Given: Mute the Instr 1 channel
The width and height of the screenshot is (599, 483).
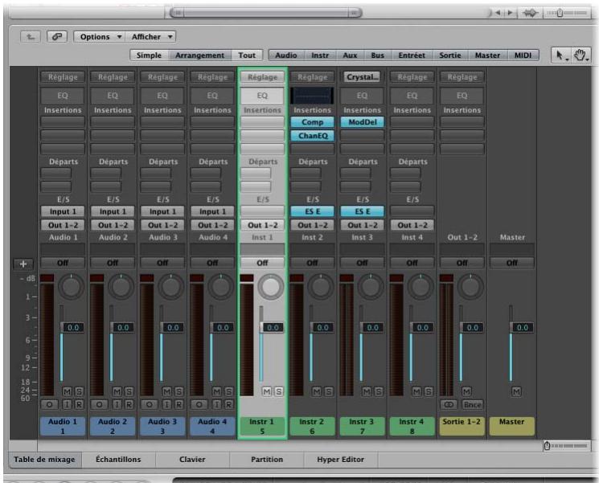Looking at the screenshot, I should tap(267, 391).
